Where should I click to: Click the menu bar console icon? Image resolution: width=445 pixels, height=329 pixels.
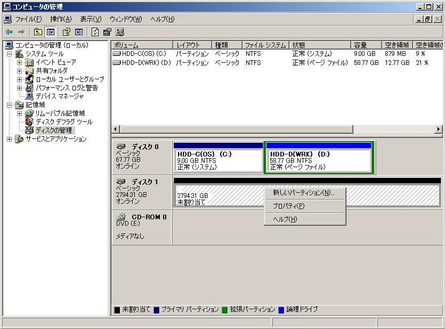point(7,19)
